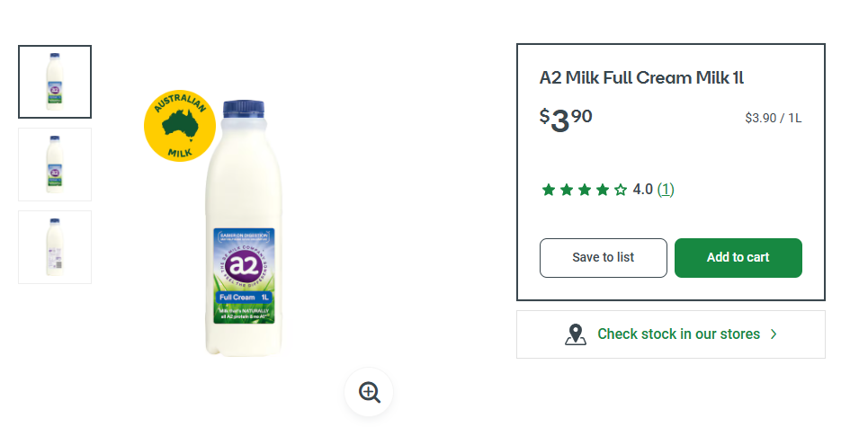Viewport: 841px width, 445px height.
Task: Click the fourth green rating star
Action: [603, 190]
